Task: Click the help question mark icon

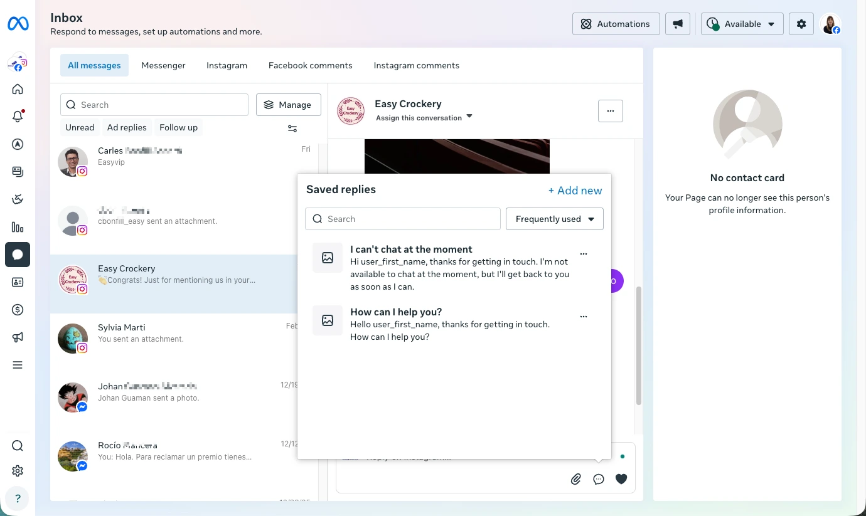Action: [18, 498]
